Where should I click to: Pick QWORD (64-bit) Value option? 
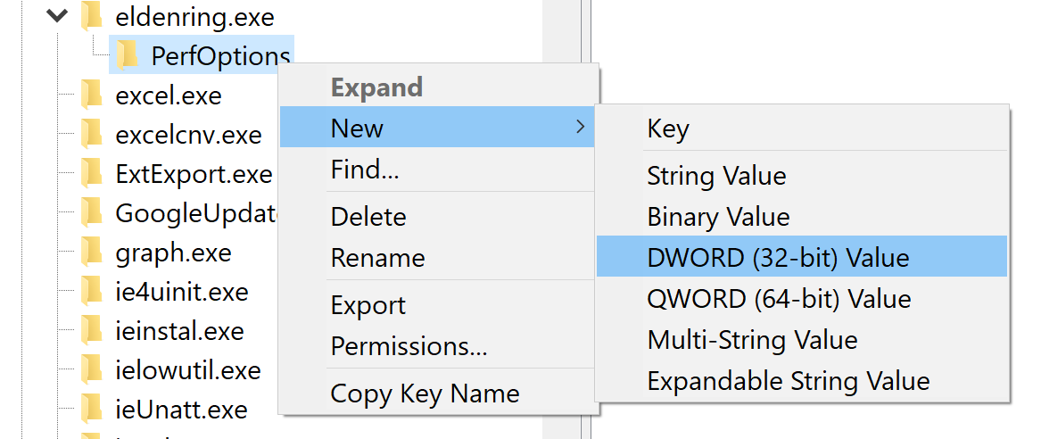(779, 298)
